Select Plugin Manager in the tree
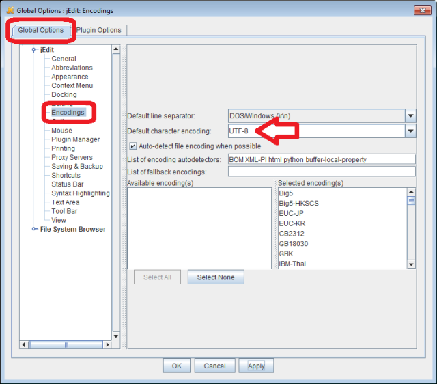Image resolution: width=437 pixels, height=384 pixels. pyautogui.click(x=76, y=139)
